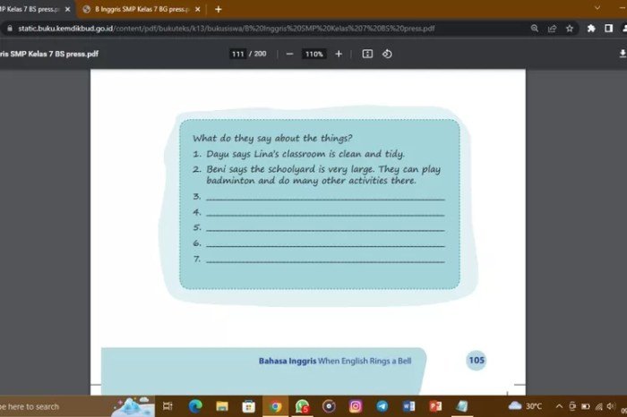Open the battery status icon
This screenshot has height=417, width=627.
tap(586, 406)
